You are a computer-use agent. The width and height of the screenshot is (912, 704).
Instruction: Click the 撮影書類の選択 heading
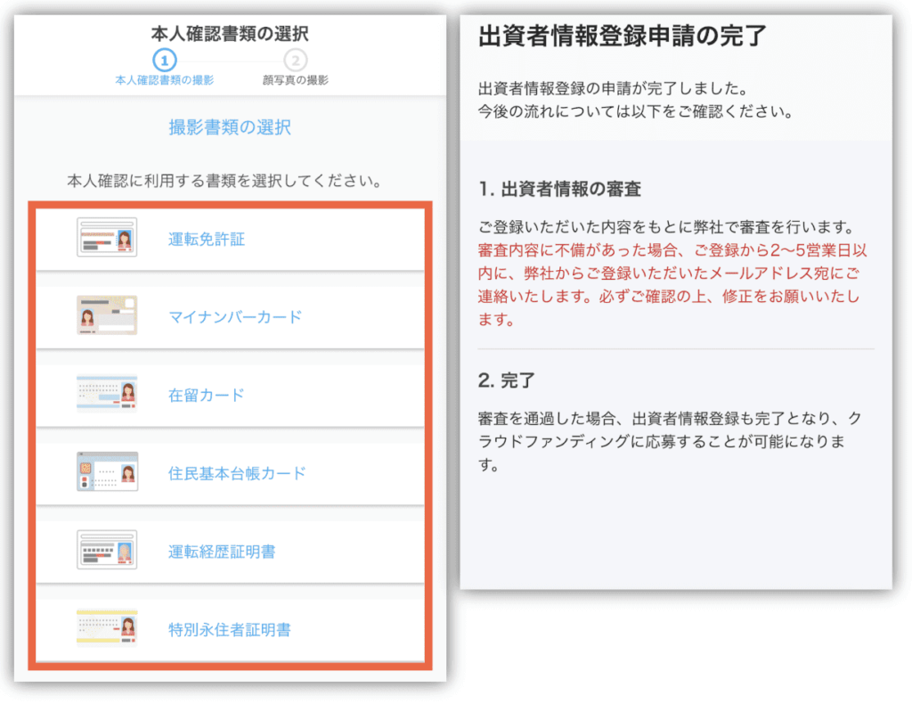(x=230, y=127)
